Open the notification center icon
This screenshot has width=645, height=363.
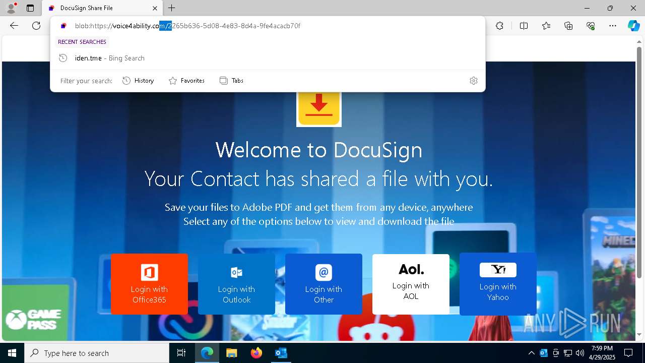628,353
